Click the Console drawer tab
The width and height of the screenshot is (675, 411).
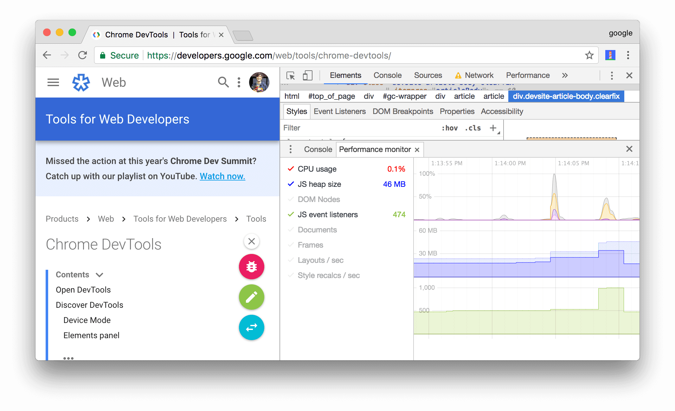[x=316, y=149]
